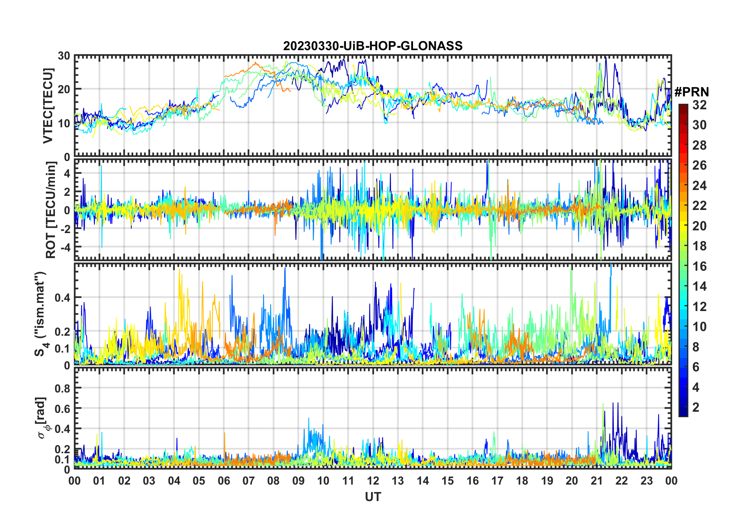Click the S4 axis tick label 0.4
Viewport: 746px width, 521px height.
(x=62, y=298)
